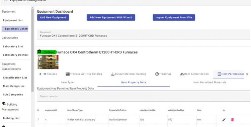Image resolution: width=251 pixels, height=127 pixels.
Task: Click the Equipment sidebar section header
Action: tap(9, 11)
